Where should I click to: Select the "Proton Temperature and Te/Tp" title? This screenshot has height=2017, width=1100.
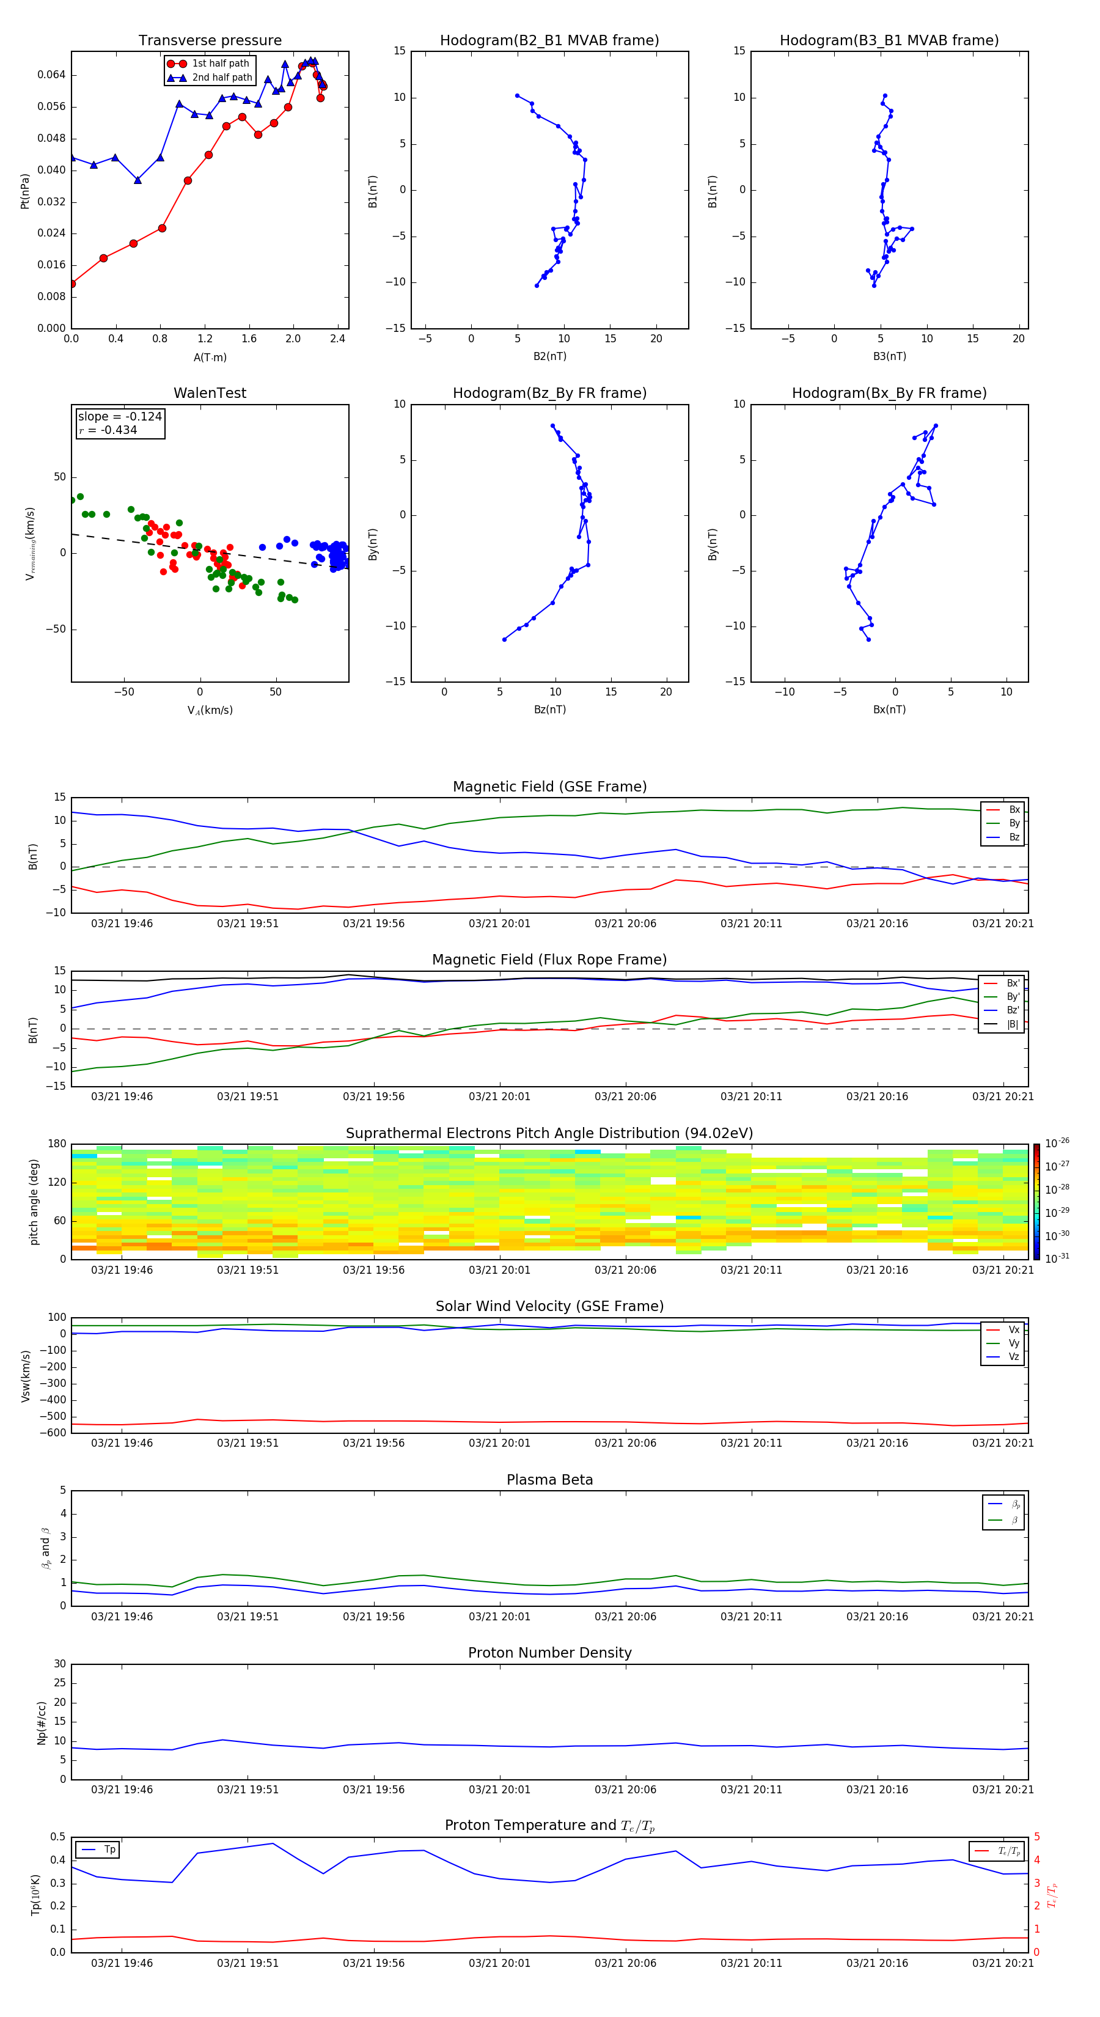tap(549, 1826)
